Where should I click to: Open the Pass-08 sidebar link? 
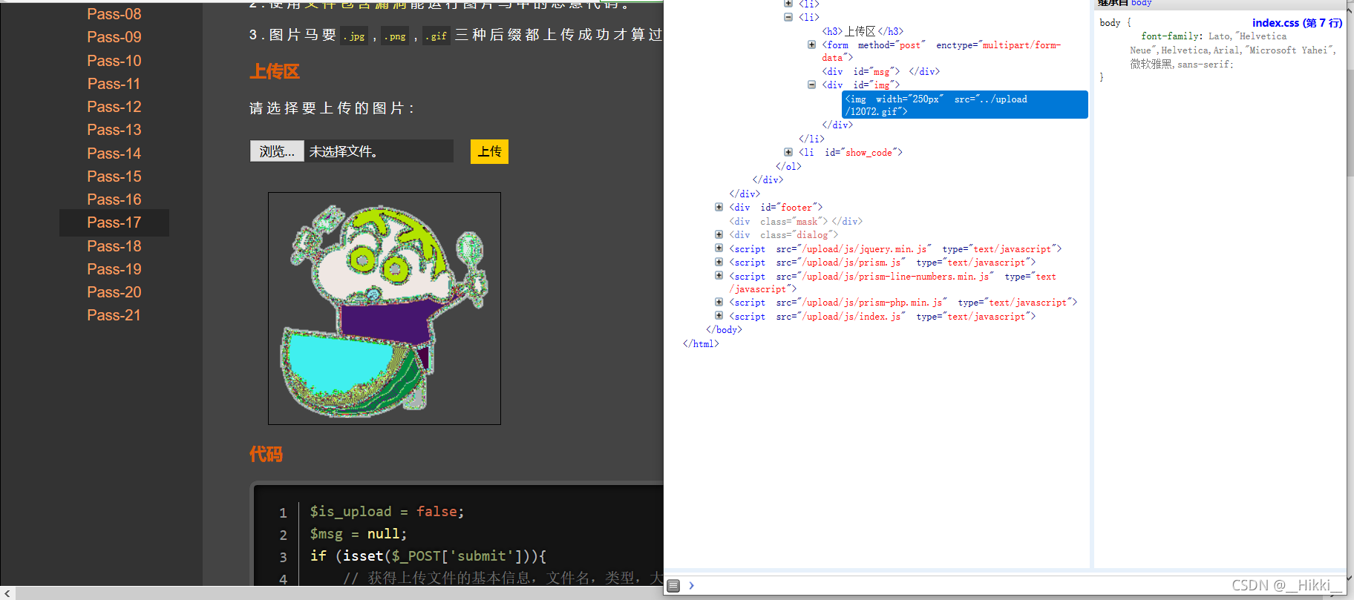pos(114,14)
